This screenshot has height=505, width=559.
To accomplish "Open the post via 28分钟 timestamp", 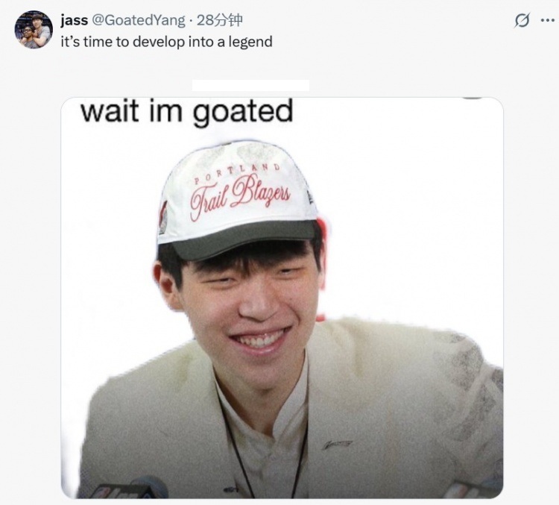I will [x=219, y=20].
